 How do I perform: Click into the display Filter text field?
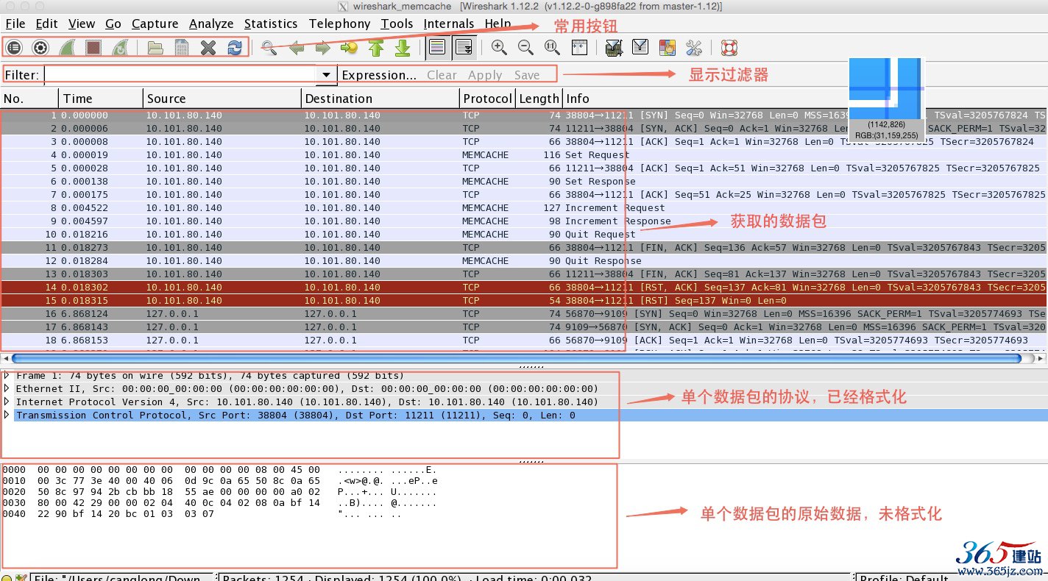181,75
